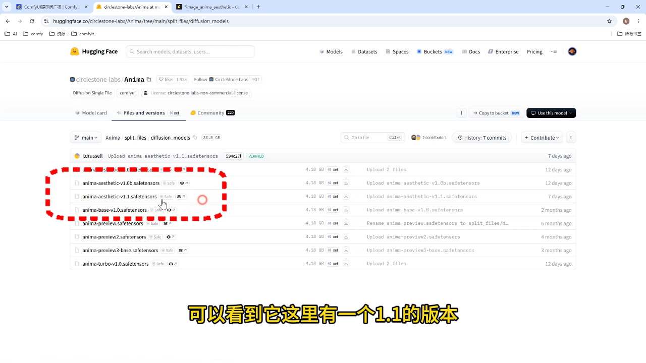Open the Chrome profile avatar
646x363 pixels.
pyautogui.click(x=626, y=21)
